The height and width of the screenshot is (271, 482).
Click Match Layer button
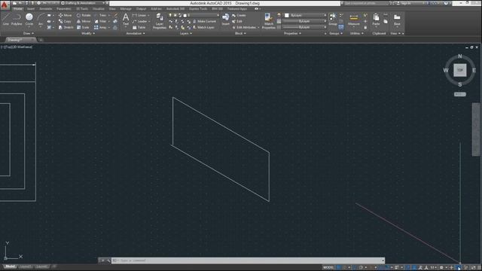pos(203,27)
